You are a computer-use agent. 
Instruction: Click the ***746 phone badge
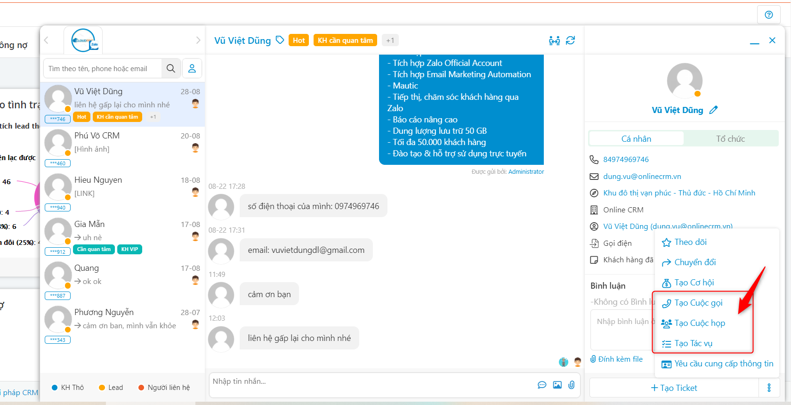[57, 119]
